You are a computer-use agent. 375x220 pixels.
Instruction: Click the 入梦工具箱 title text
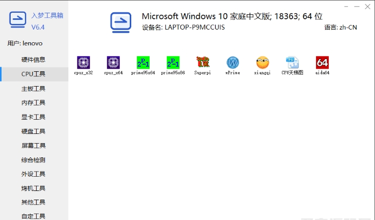(47, 16)
